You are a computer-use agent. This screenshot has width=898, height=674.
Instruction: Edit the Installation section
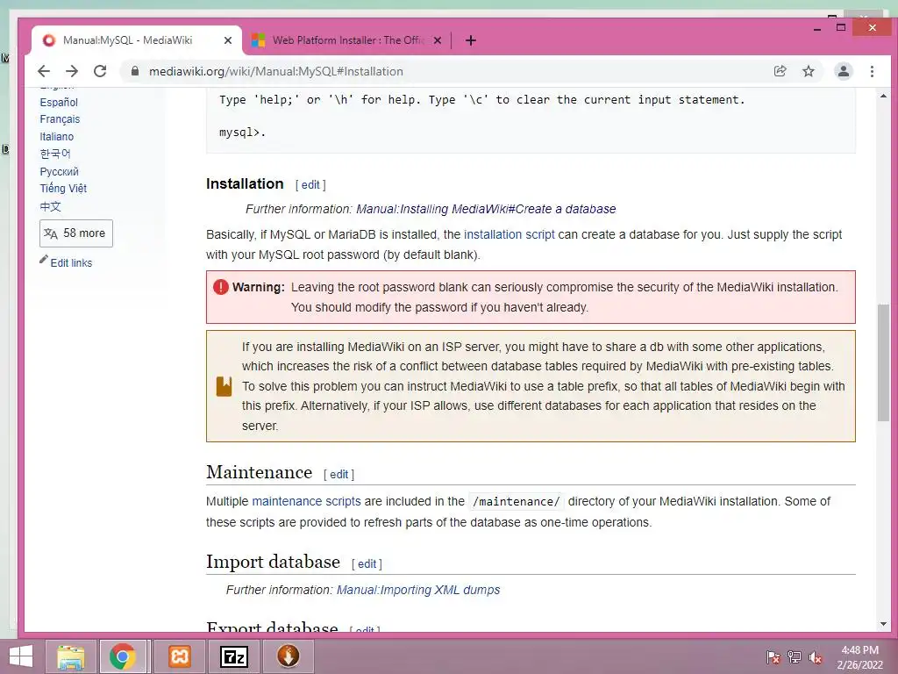310,184
